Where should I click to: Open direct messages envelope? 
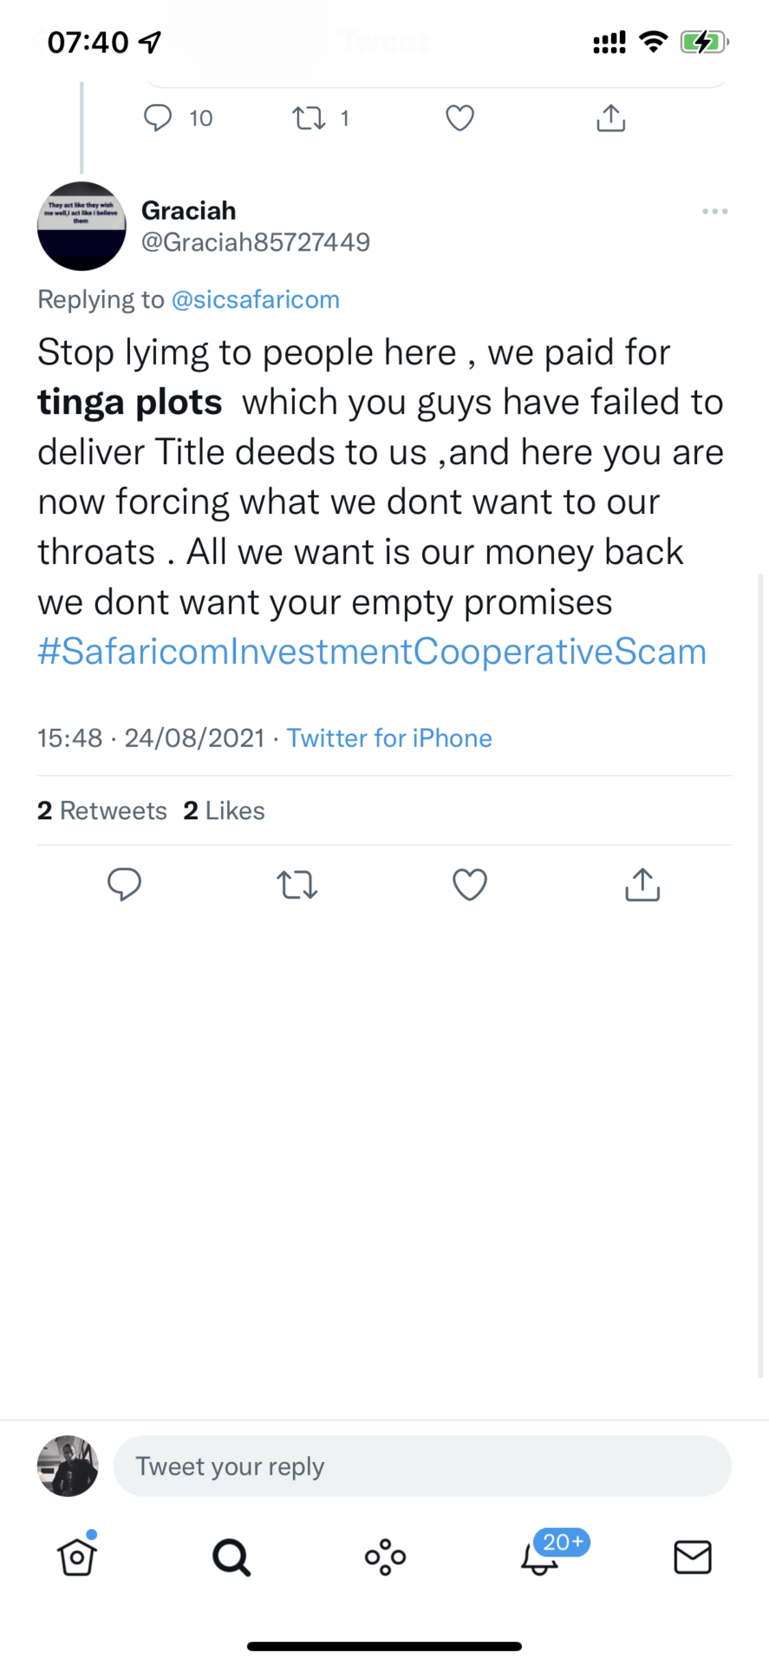pos(693,1557)
